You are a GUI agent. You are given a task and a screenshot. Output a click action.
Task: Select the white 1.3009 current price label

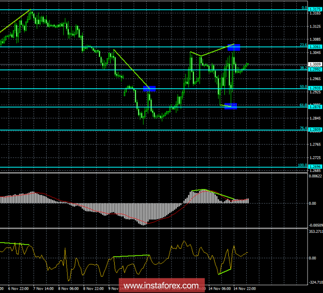click(315, 64)
